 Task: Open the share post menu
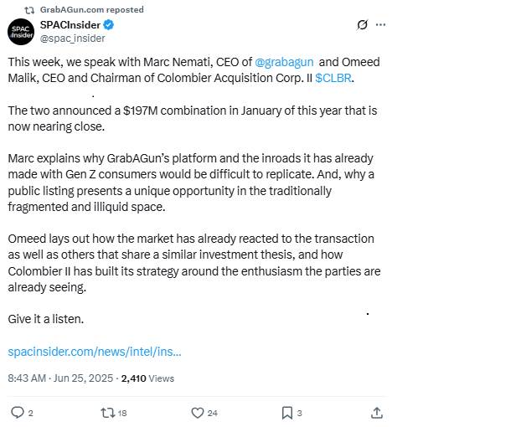[x=377, y=412]
